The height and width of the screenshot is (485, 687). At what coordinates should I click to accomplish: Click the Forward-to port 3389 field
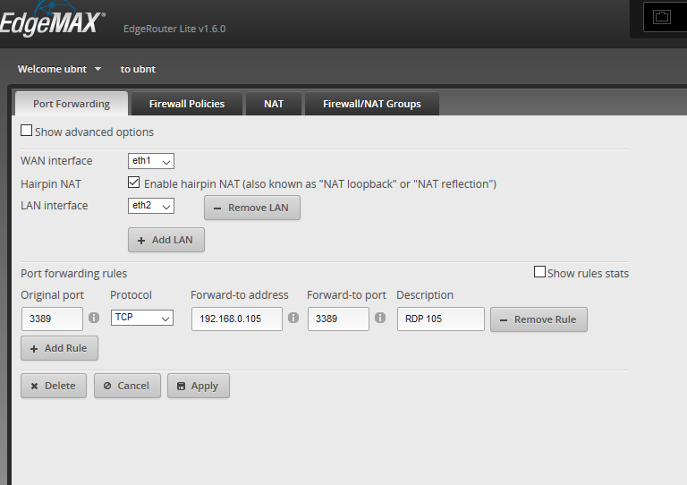coord(338,319)
